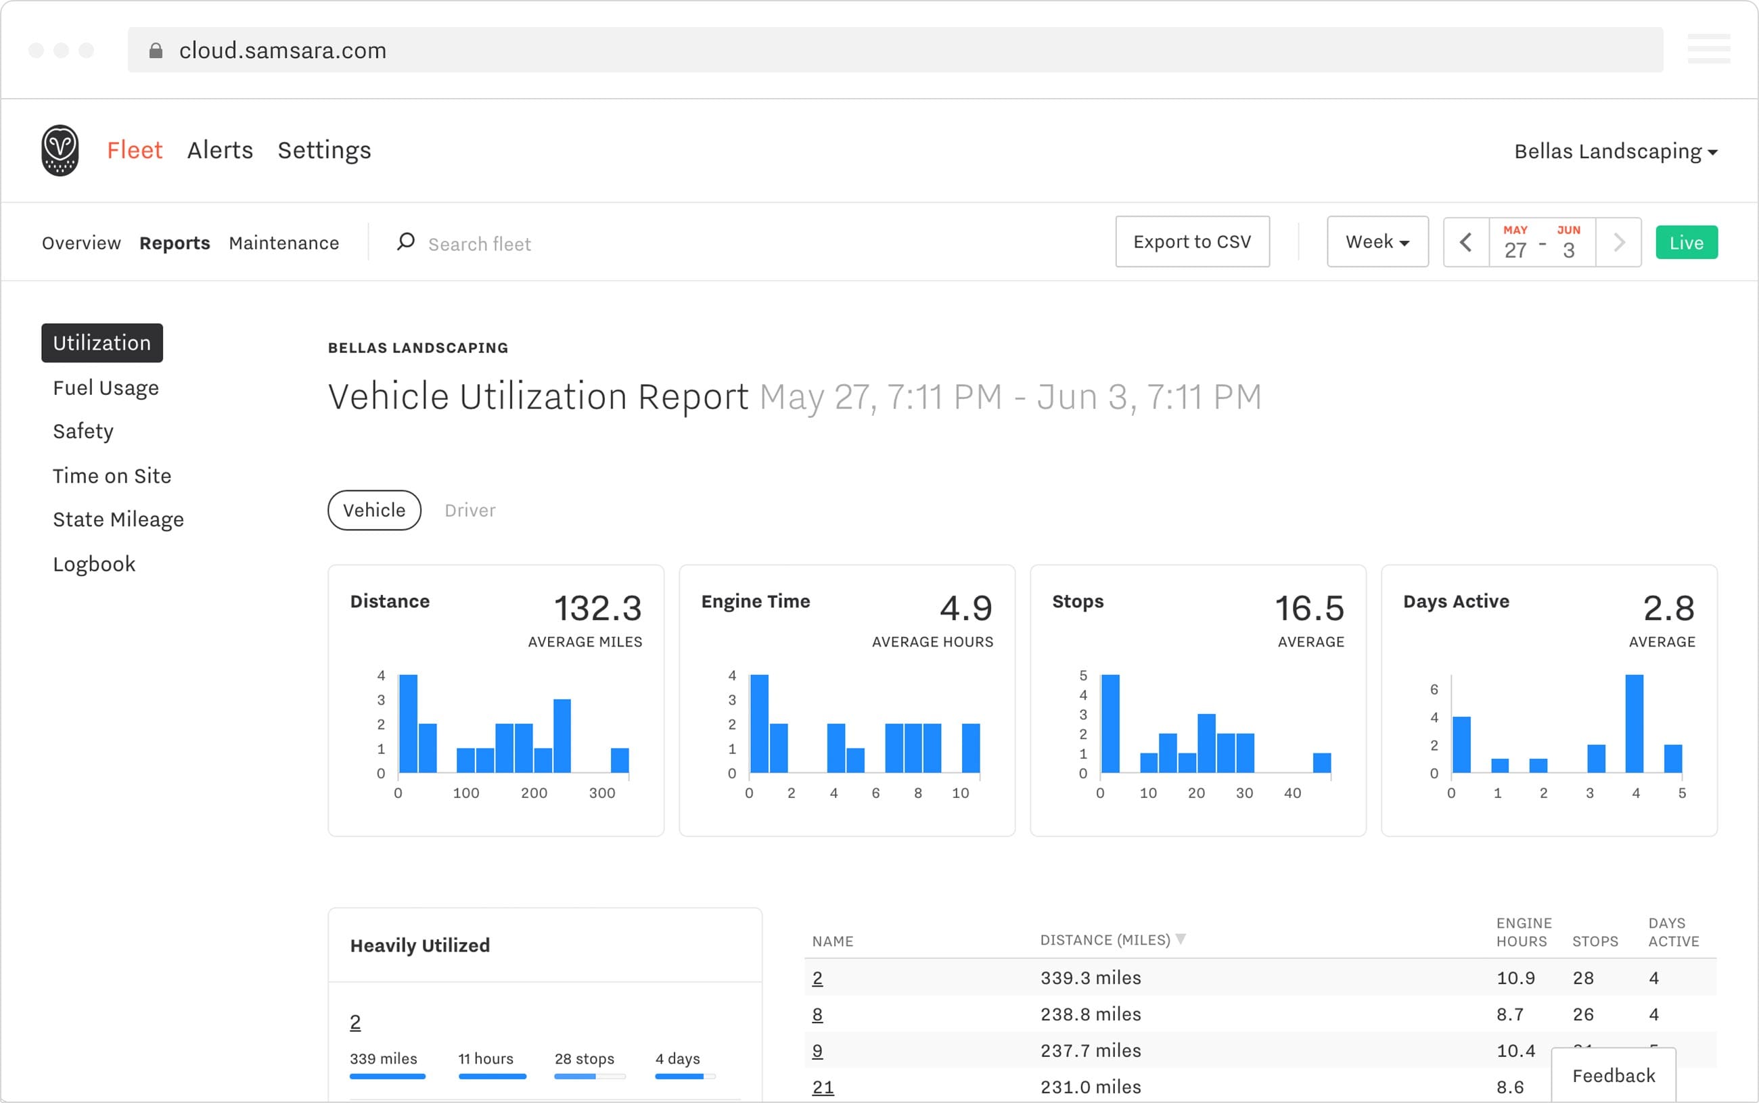Open vehicle 8 link in the table

pos(817,1014)
